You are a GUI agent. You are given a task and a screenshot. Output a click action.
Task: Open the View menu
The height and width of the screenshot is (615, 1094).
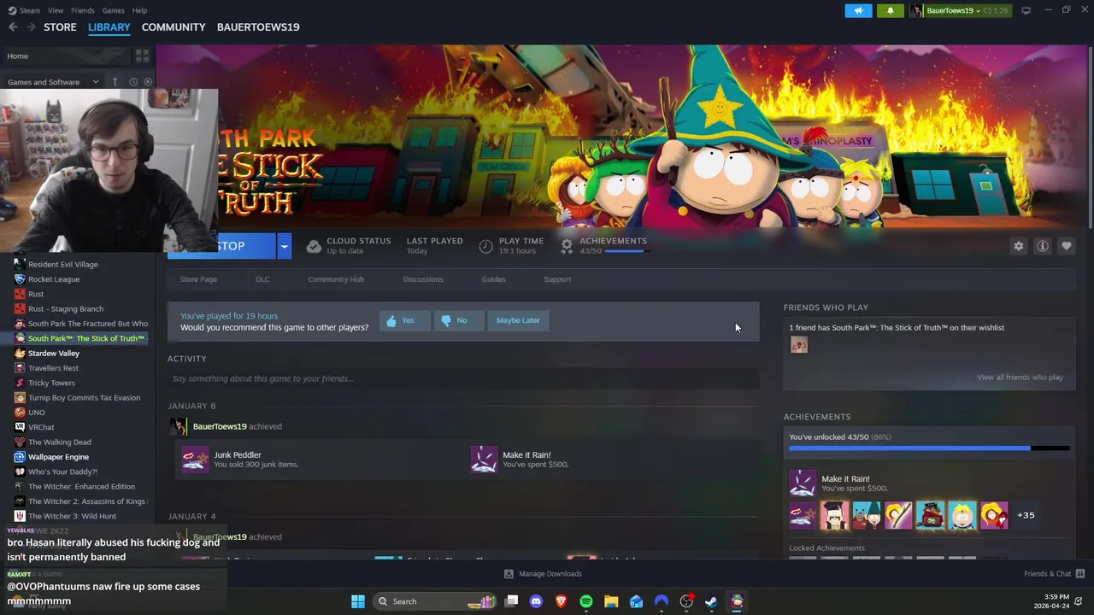click(56, 10)
